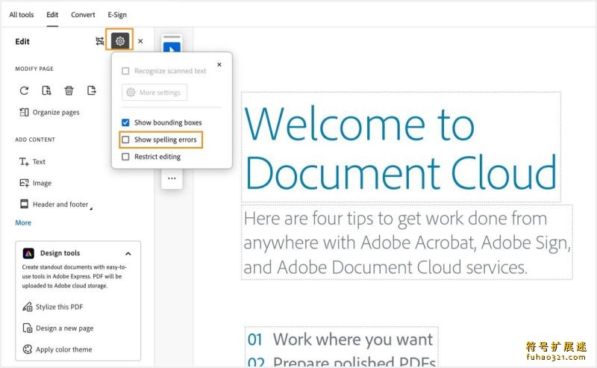597x368 pixels.
Task: Open Header and footer options
Action: tap(56, 205)
